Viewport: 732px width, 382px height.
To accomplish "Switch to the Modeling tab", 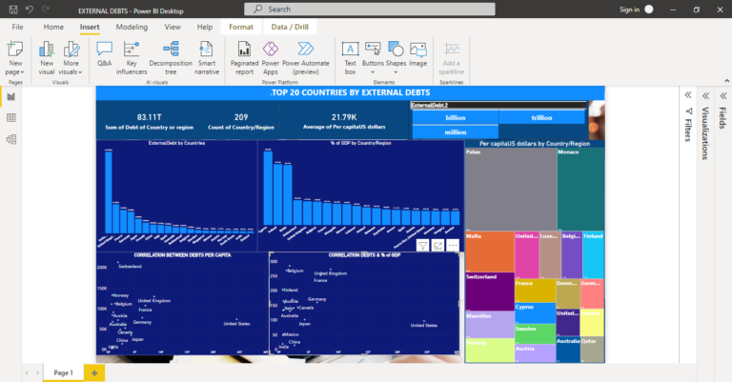I will (132, 27).
